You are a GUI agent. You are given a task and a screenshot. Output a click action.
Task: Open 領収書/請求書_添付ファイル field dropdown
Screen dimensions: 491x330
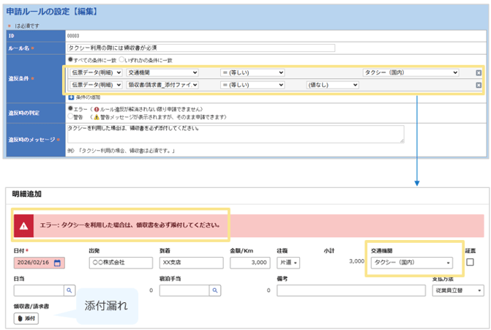pyautogui.click(x=162, y=85)
